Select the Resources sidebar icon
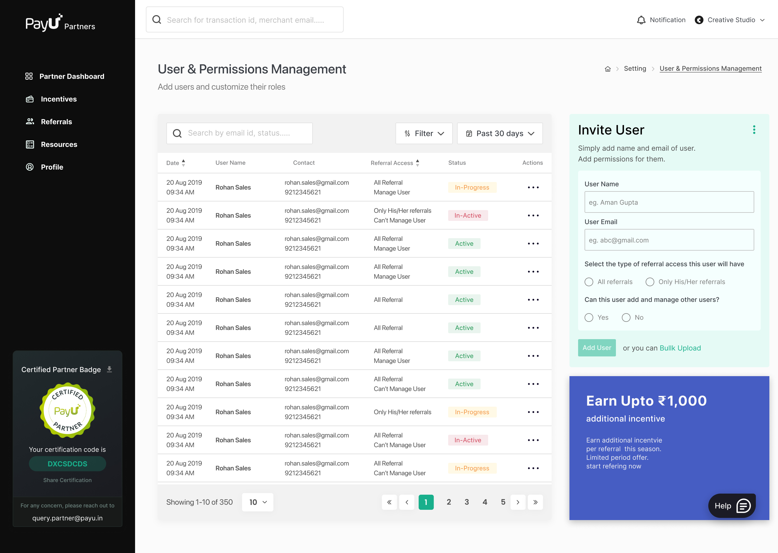 [x=30, y=144]
